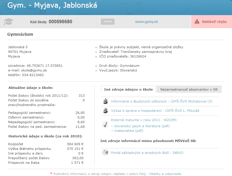Click the globe icon beside Portál INEKO
Image resolution: width=232 pixels, height=176 pixels.
pyautogui.click(x=105, y=152)
